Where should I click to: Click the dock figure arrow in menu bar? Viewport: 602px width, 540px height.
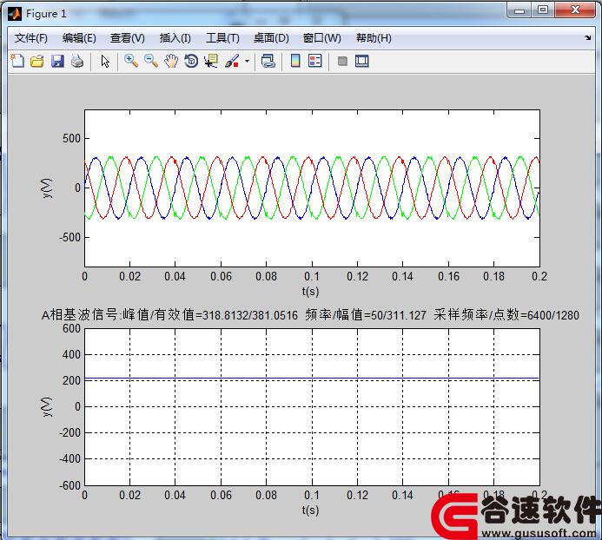[x=588, y=37]
